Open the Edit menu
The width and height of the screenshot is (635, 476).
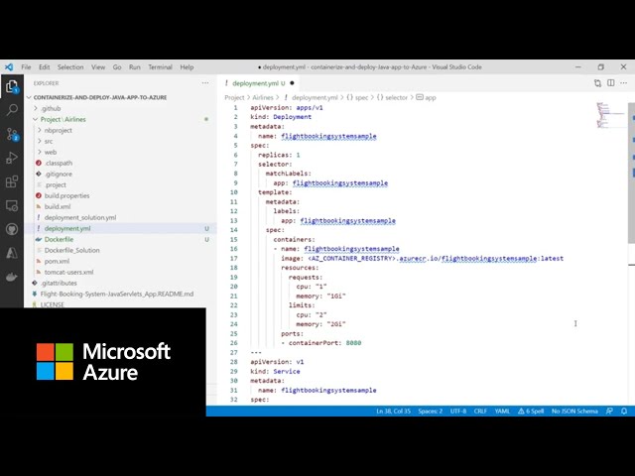click(44, 67)
